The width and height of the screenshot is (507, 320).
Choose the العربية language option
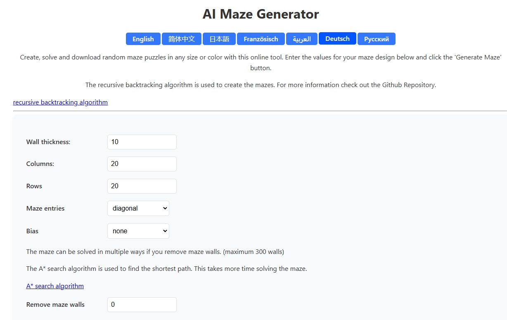tap(301, 39)
